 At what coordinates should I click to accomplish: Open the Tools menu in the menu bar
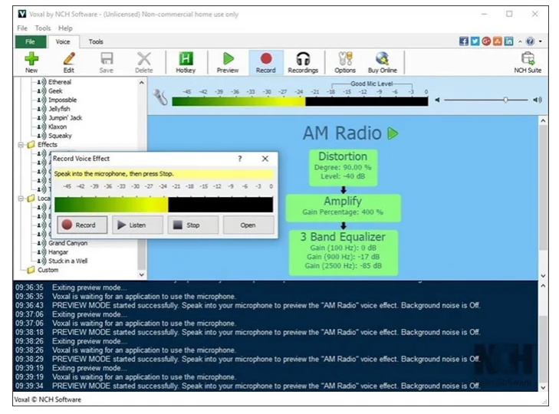[42, 28]
